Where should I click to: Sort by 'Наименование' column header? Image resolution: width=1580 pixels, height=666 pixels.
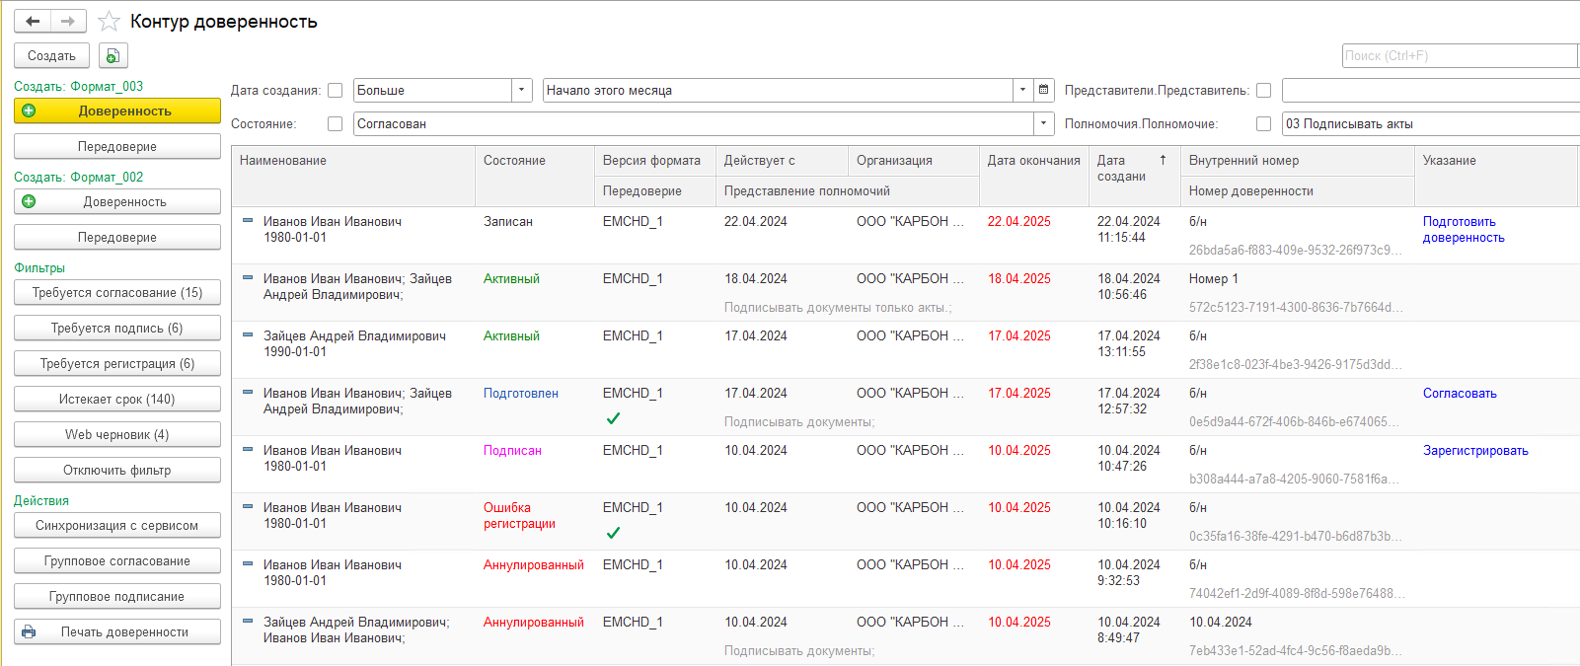pyautogui.click(x=353, y=176)
